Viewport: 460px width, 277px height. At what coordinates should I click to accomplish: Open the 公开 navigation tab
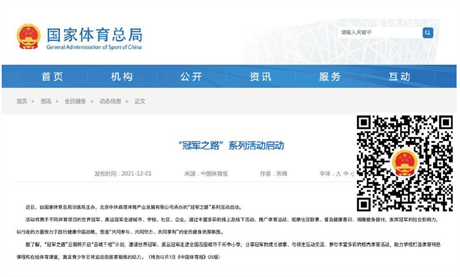pyautogui.click(x=191, y=77)
